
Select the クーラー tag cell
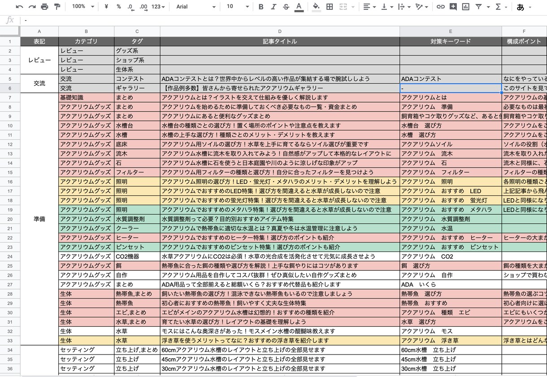tap(137, 228)
